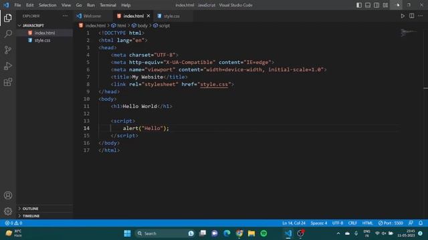This screenshot has height=240, width=428.
Task: Open Explorer Views and More Actions ellipsis
Action: coord(66,16)
